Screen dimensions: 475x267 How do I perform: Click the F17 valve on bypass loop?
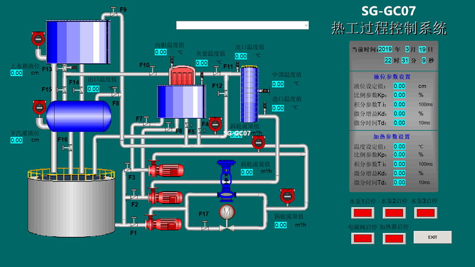pyautogui.click(x=204, y=224)
